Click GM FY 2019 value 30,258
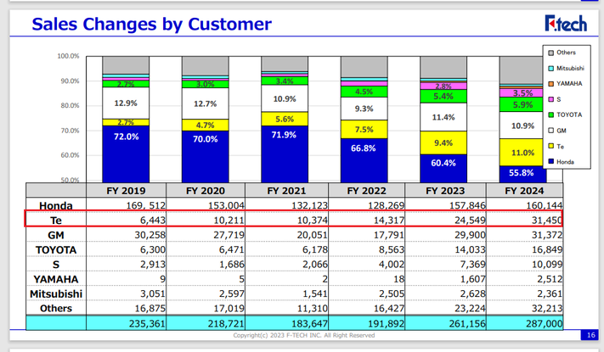The image size is (604, 352). point(150,235)
